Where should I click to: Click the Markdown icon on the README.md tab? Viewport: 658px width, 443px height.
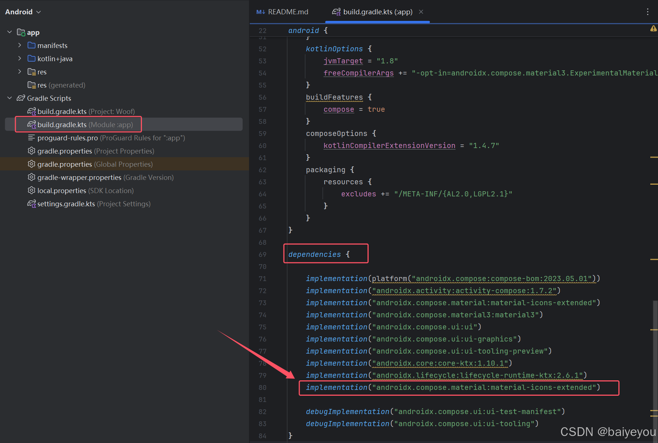260,12
